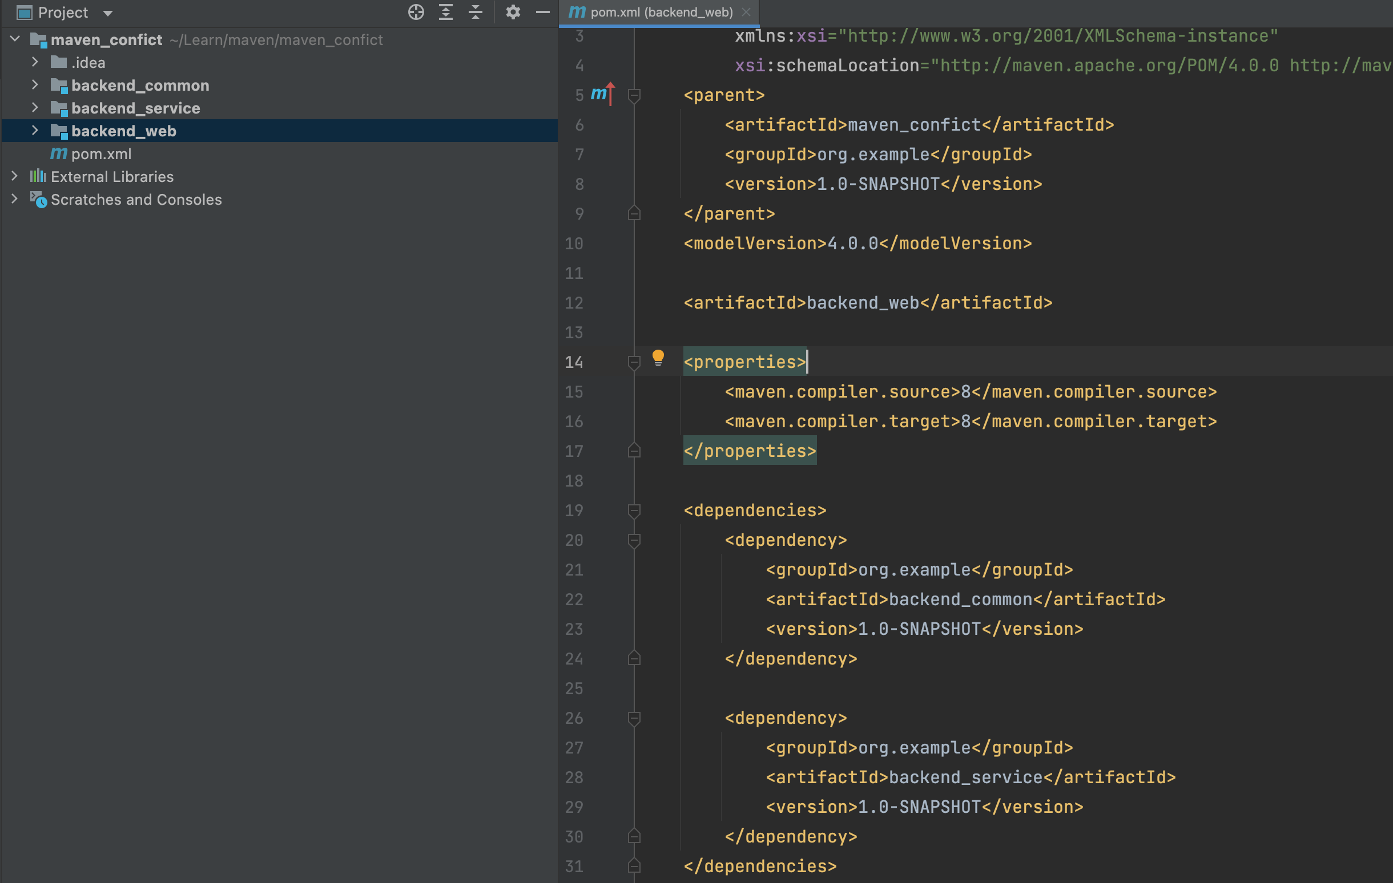Click the Maven m icon beside root pom.xml
Screen dimensions: 1393x883
(x=58, y=153)
